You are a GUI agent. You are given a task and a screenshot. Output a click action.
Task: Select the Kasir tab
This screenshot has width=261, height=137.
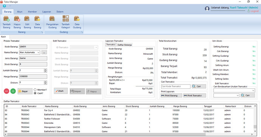3,37
